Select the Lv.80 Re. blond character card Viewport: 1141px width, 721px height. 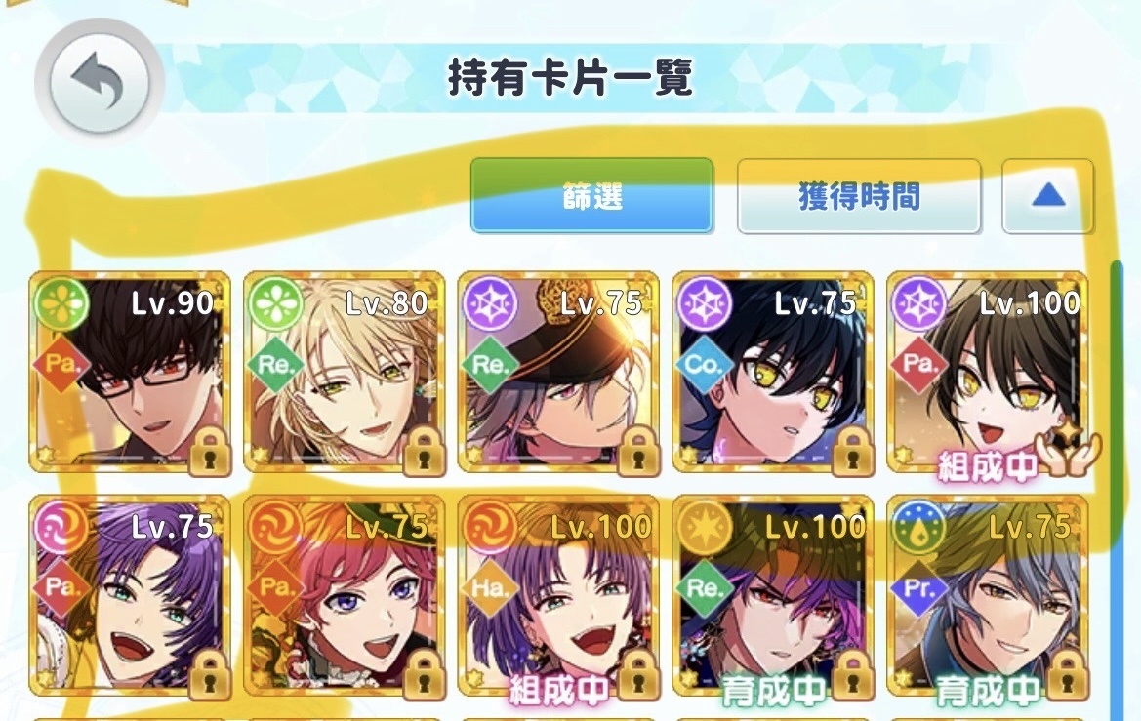(x=345, y=374)
